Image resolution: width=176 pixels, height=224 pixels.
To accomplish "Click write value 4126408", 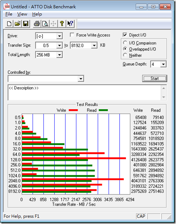I will tap(139, 160).
